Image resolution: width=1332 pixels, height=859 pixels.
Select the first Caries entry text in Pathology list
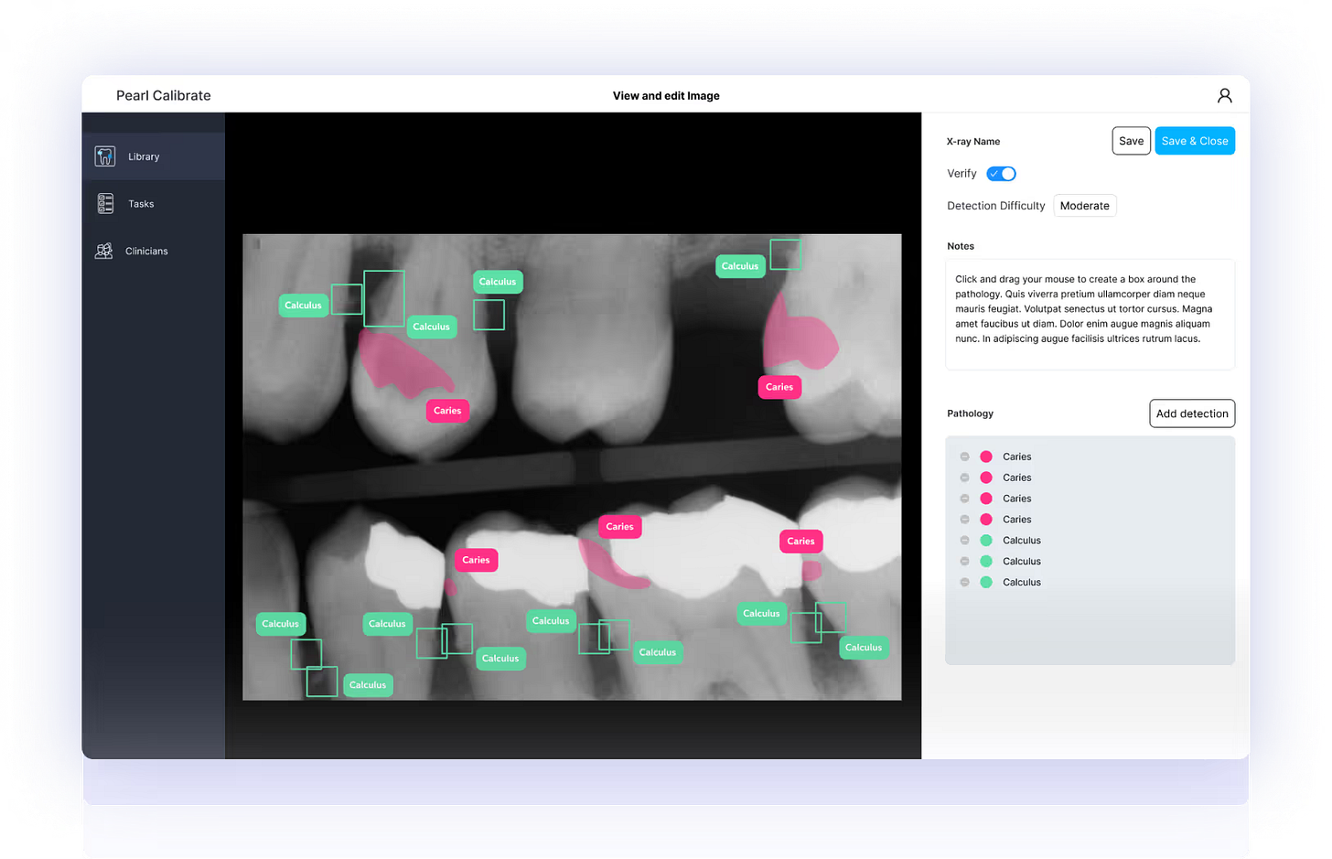point(1016,456)
